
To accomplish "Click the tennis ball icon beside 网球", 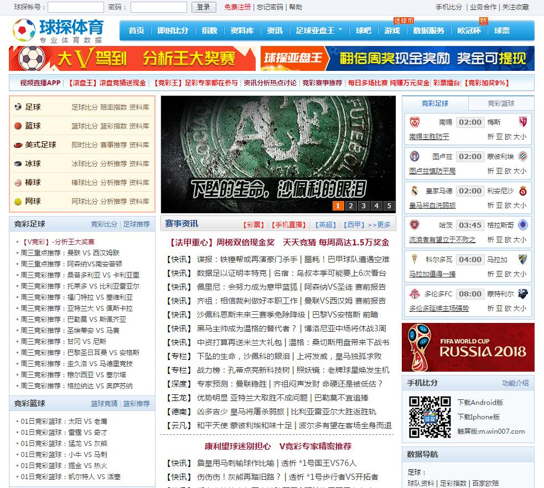I will (18, 202).
